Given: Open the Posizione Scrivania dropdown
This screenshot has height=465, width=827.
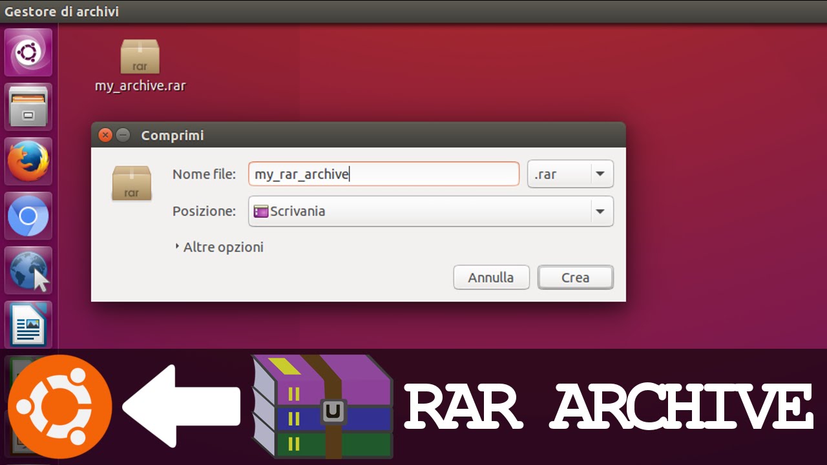Looking at the screenshot, I should click(430, 211).
